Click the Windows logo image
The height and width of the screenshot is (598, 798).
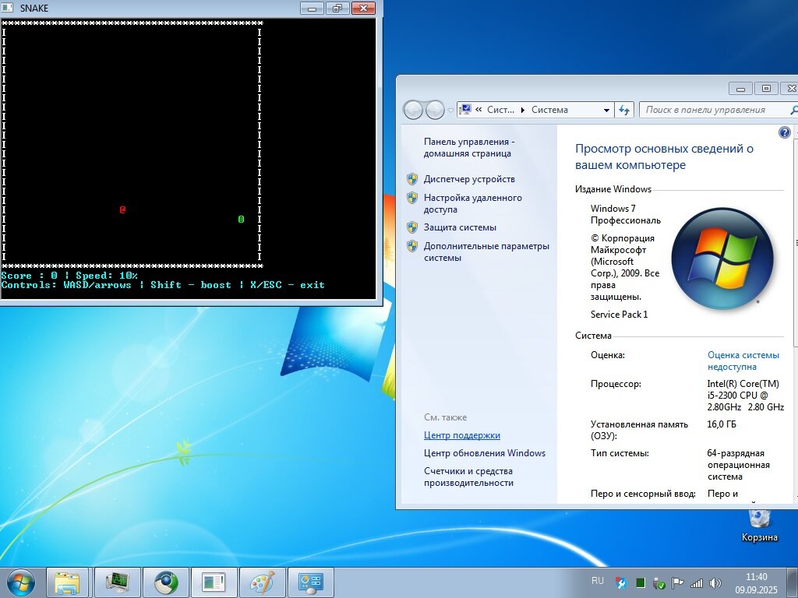click(722, 259)
